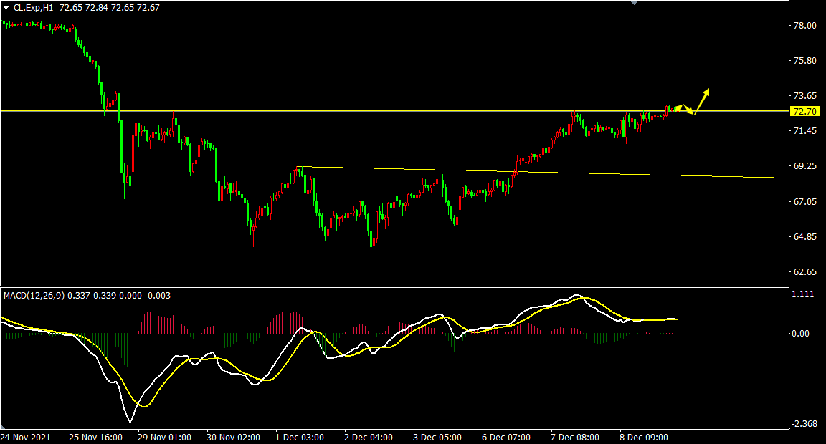Select the small yellow arrow pointing down to the line

688,110
